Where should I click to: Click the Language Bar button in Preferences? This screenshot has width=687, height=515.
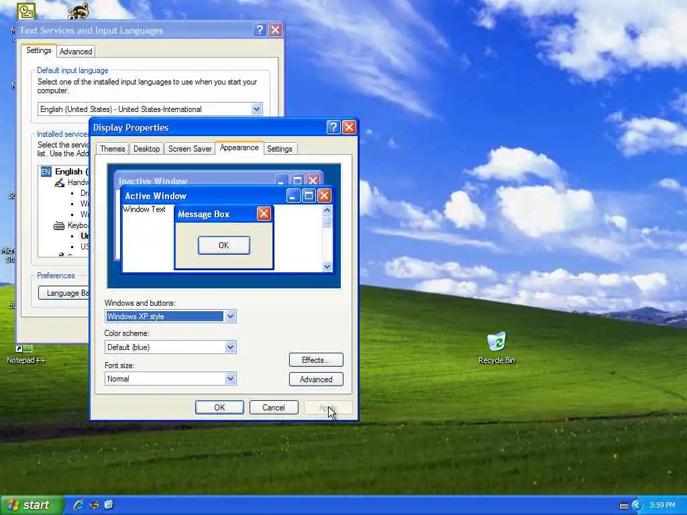click(64, 293)
